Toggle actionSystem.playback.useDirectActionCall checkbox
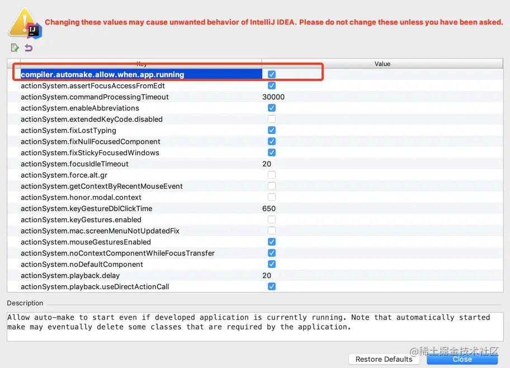This screenshot has height=368, width=510. click(272, 286)
